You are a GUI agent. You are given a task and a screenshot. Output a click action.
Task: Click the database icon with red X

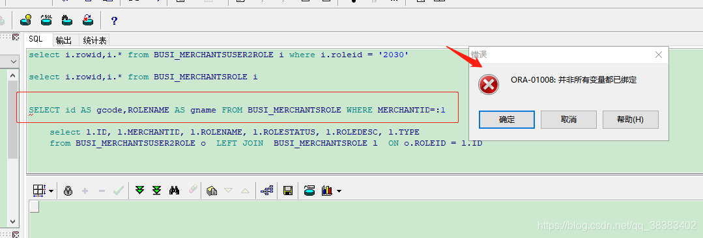pyautogui.click(x=87, y=20)
